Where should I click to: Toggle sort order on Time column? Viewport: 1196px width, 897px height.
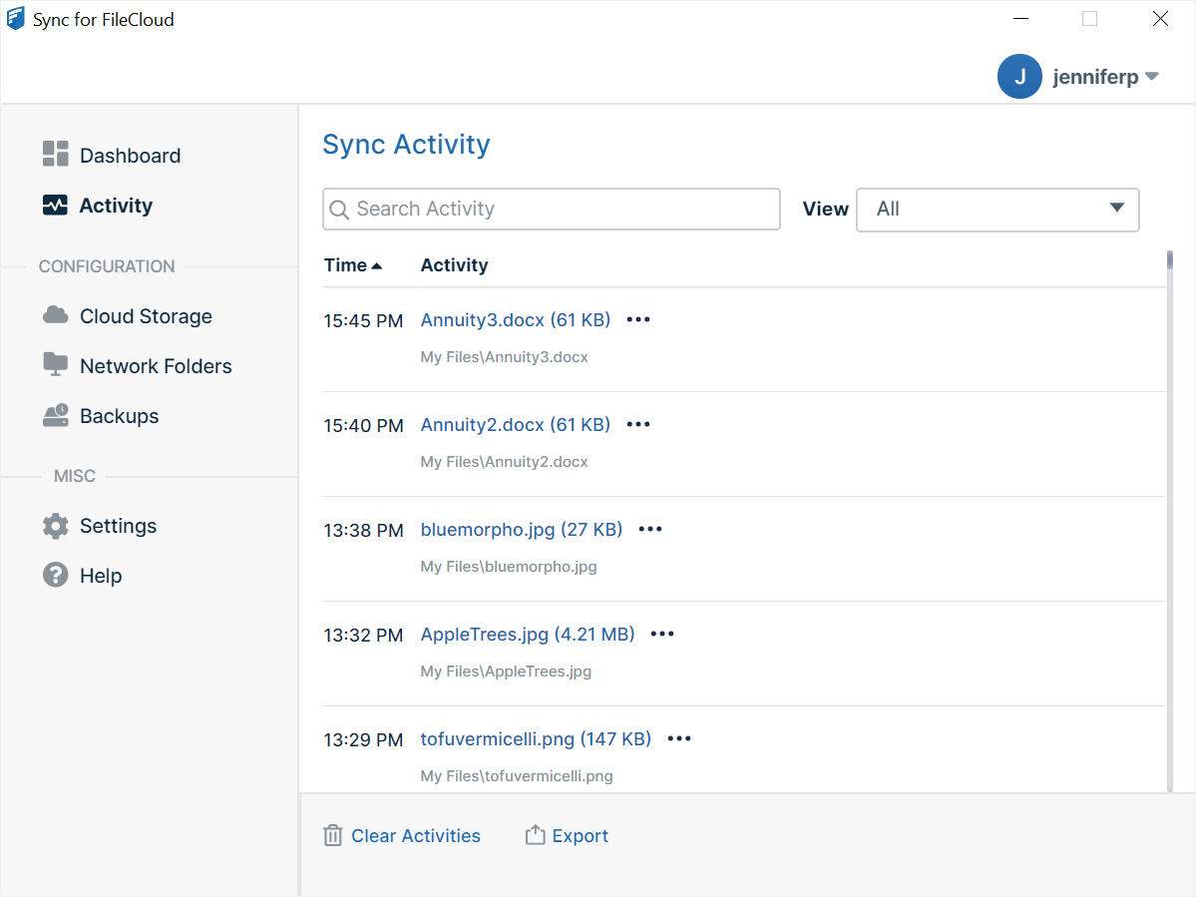353,265
